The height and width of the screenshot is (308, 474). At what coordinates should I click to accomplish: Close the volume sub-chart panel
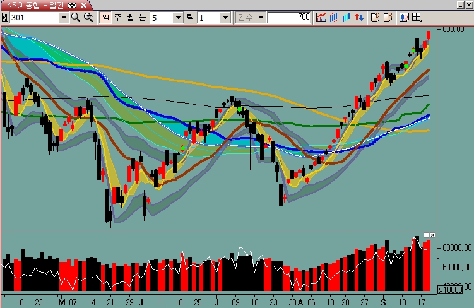(x=433, y=235)
